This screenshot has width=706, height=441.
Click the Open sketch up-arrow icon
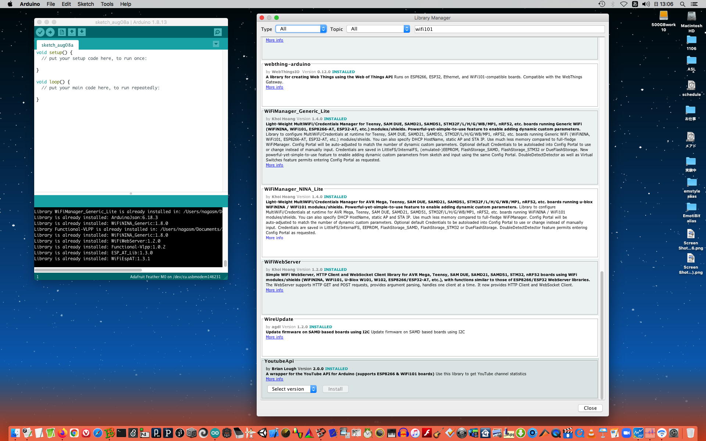(x=72, y=32)
